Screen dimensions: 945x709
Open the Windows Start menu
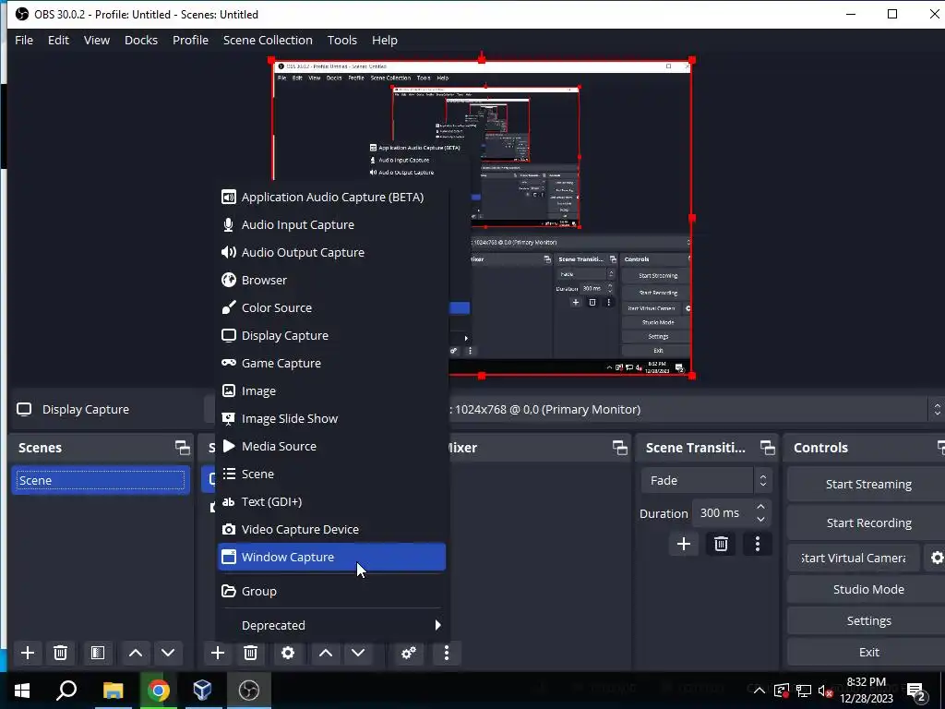[x=22, y=691]
